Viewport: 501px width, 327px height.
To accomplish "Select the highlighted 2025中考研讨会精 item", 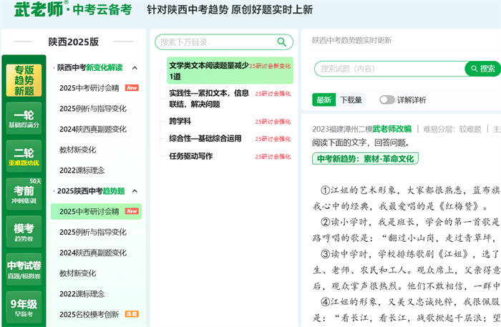I will pos(89,211).
